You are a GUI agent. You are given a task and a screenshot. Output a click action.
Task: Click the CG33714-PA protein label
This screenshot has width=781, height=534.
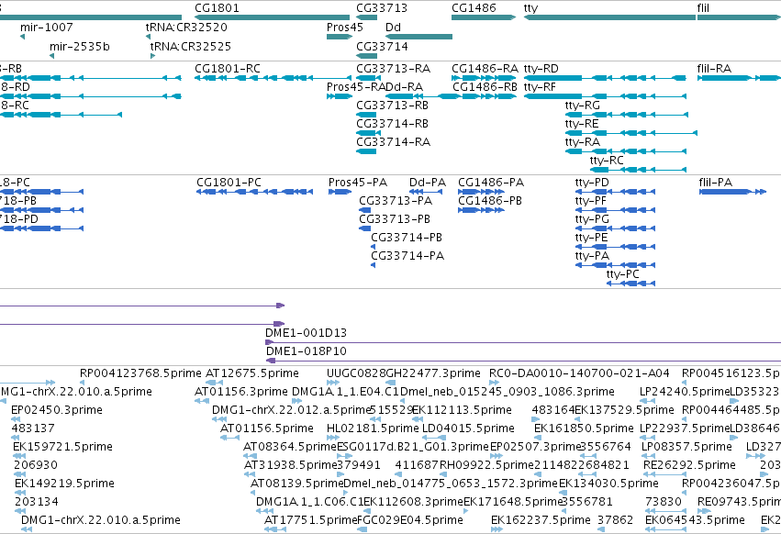tap(407, 256)
